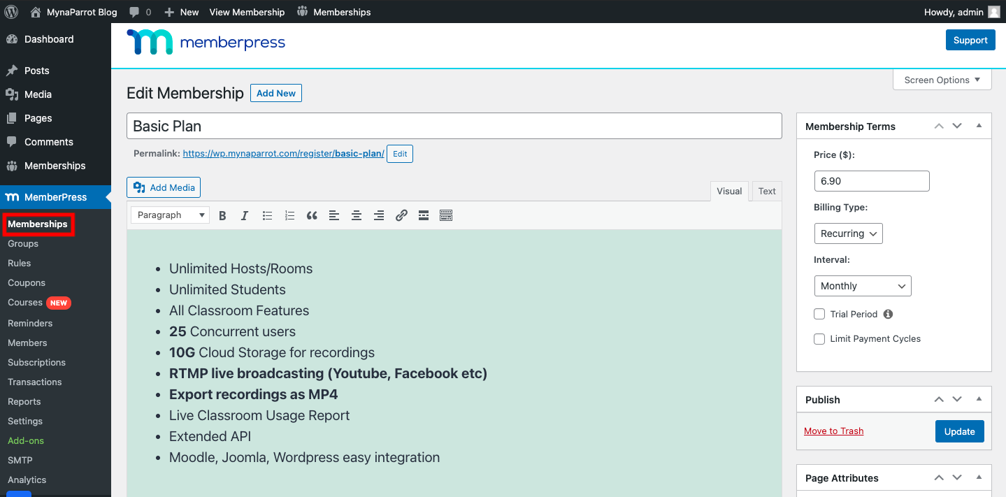Screen dimensions: 1006x497
Task: Show the toolbar toggle (kitchen sink) icon
Action: pos(446,215)
